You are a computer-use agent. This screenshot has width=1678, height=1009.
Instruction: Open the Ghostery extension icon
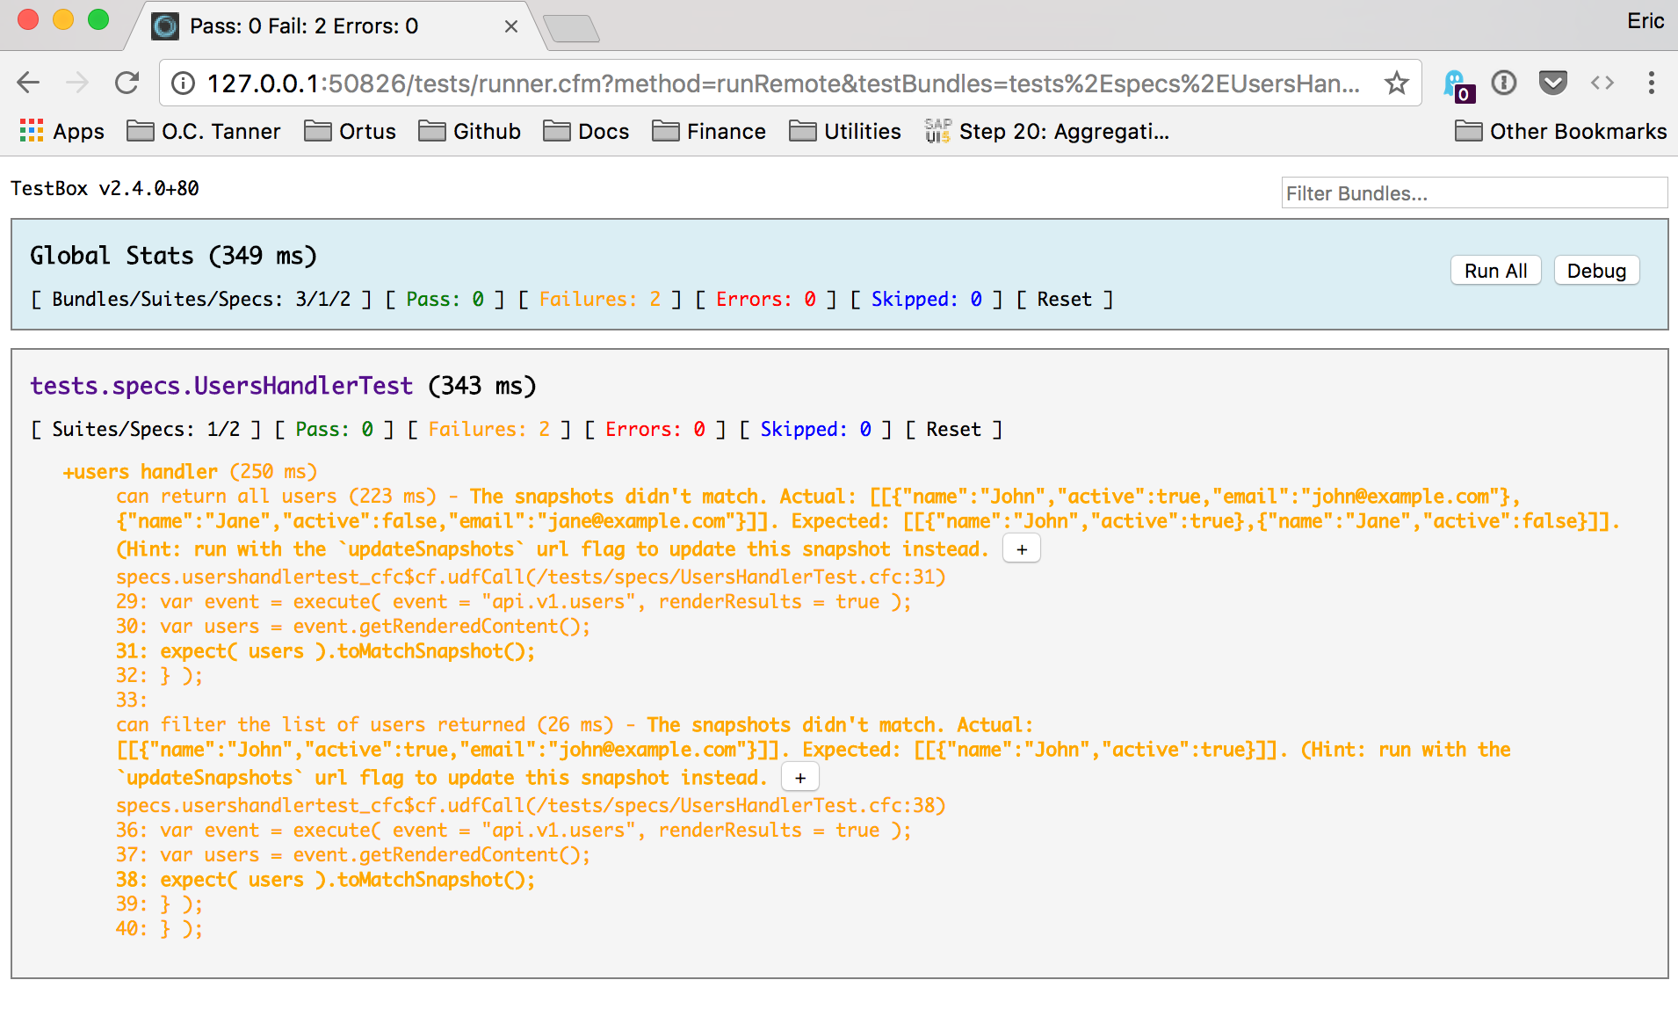click(x=1457, y=84)
